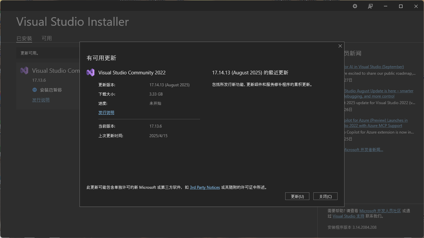This screenshot has height=238, width=424.
Task: Open the background 发行说明 link under 17.13.6
Action: tap(41, 100)
